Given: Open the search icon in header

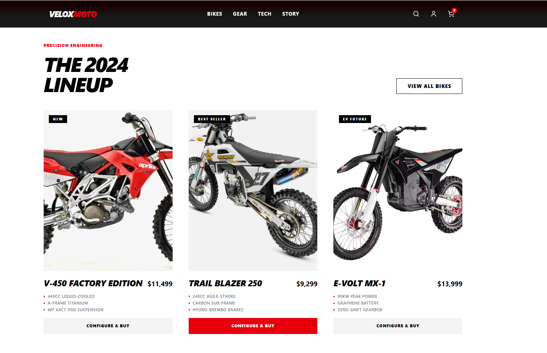Looking at the screenshot, I should pos(416,14).
